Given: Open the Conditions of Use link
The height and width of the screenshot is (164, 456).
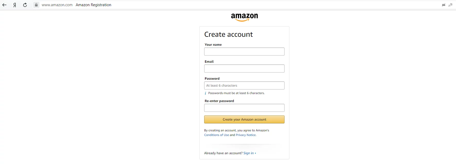Looking at the screenshot, I should coord(216,135).
